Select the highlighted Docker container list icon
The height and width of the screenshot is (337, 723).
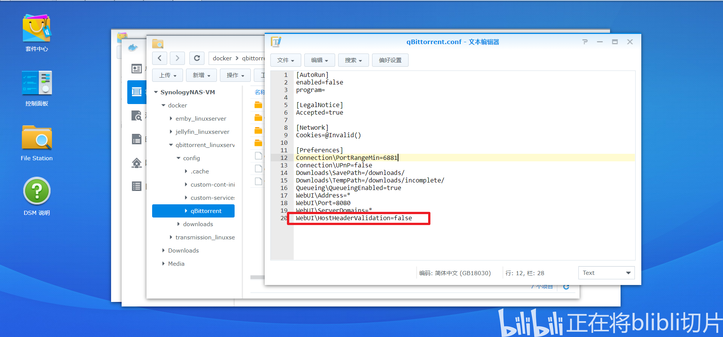click(x=137, y=92)
